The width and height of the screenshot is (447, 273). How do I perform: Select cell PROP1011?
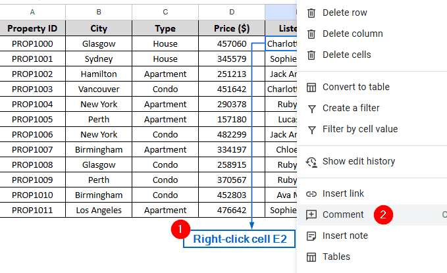(x=32, y=210)
